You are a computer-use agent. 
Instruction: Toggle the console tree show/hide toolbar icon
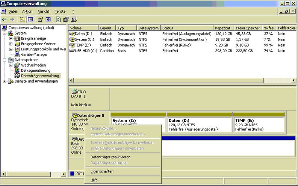pyautogui.click(x=30, y=20)
